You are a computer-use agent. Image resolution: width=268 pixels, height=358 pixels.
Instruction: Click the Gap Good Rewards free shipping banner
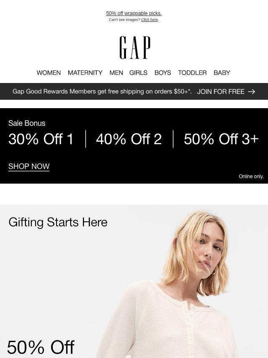tap(134, 91)
